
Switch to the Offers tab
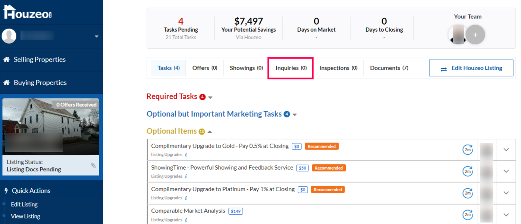(205, 68)
